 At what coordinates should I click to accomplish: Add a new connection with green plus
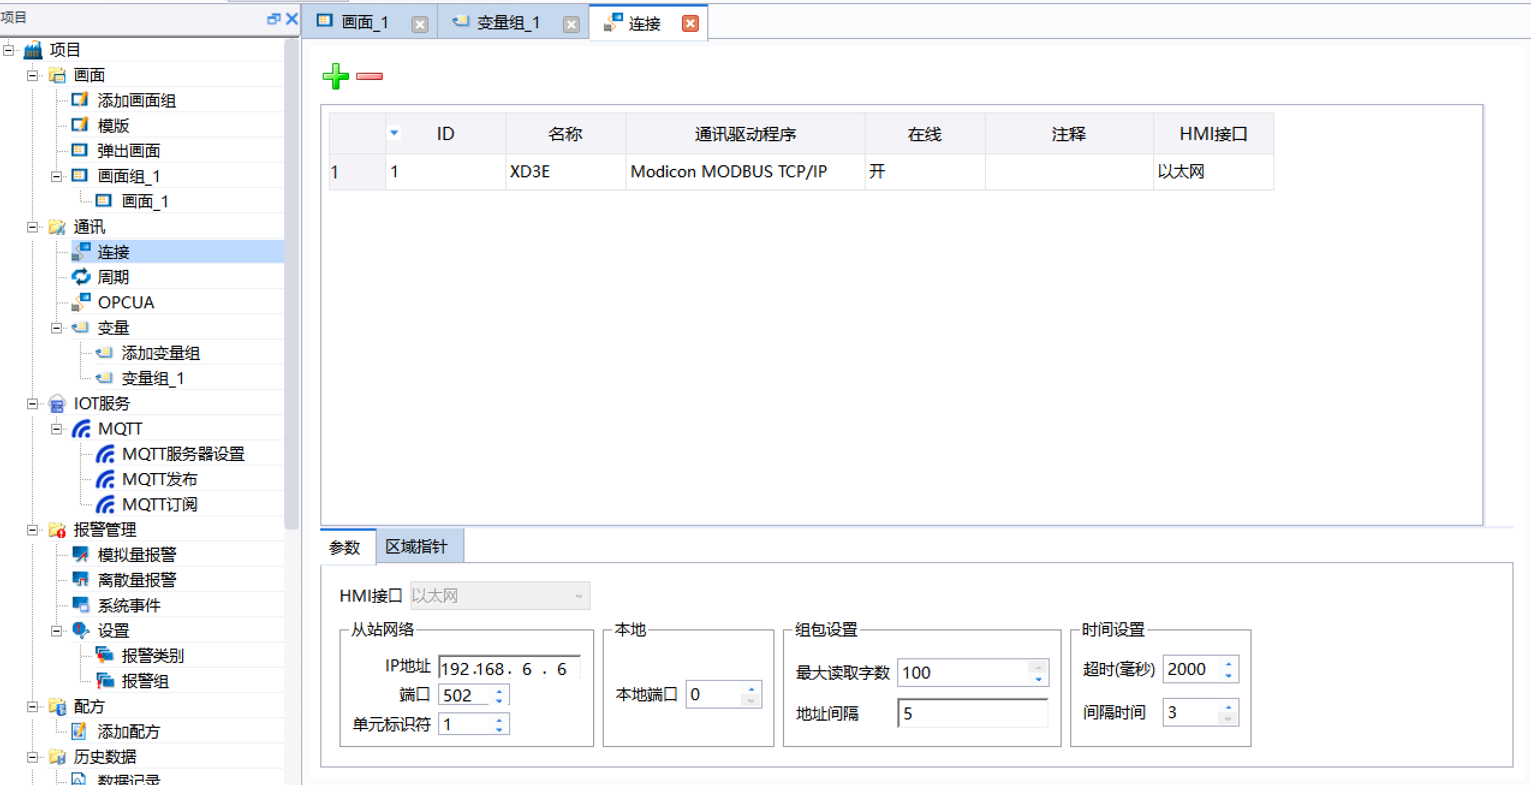(x=335, y=76)
